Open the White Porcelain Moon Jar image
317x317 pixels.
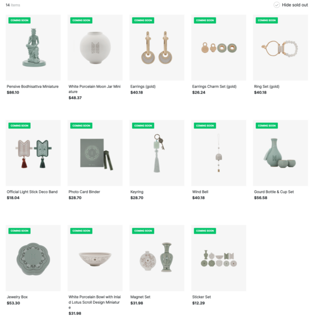coord(95,48)
